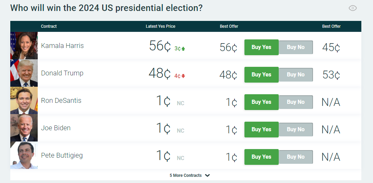Open the Joe Biden contract photo
Viewport: 373px width, 183px height.
tap(24, 128)
